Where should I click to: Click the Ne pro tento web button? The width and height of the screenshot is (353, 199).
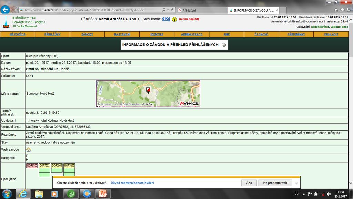point(275,183)
